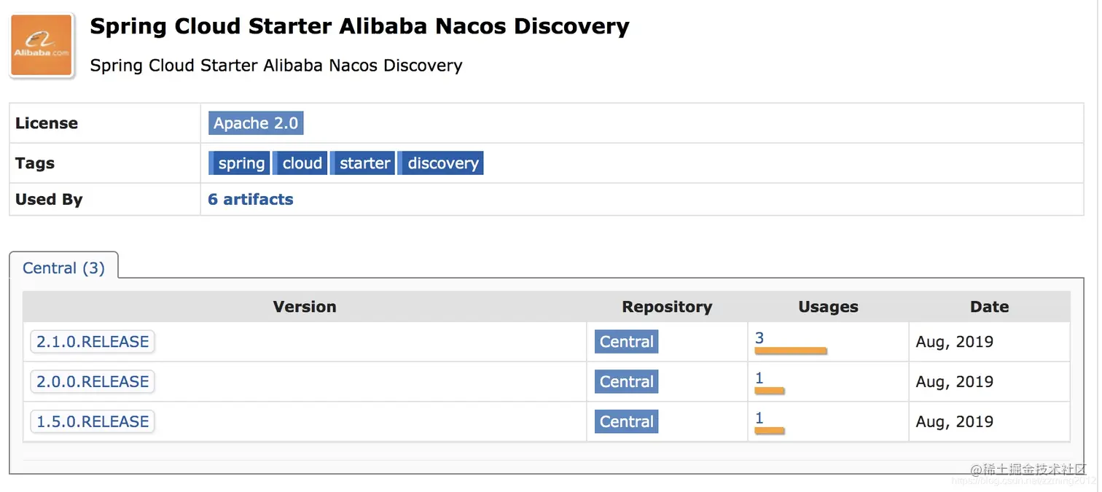The image size is (1102, 492).
Task: Click usages count 3 for 2.1.0.RELEASE
Action: [759, 338]
